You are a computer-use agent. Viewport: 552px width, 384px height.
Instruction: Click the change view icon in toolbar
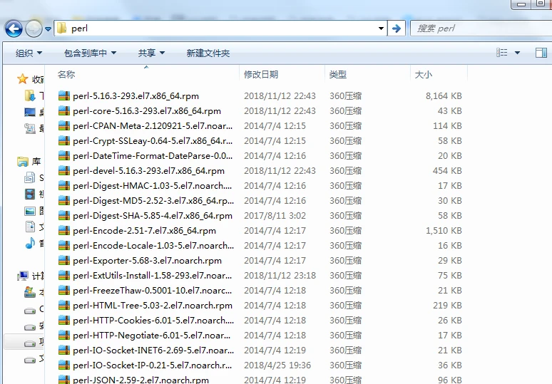[x=502, y=53]
